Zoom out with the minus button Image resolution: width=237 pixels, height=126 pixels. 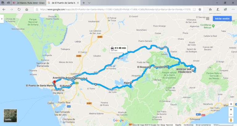231,114
